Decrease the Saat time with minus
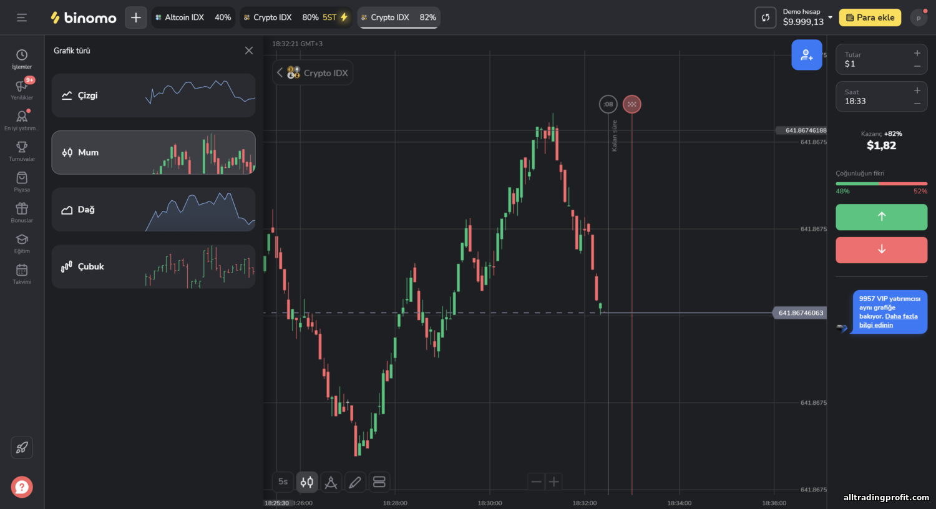This screenshot has width=936, height=509. click(x=917, y=104)
